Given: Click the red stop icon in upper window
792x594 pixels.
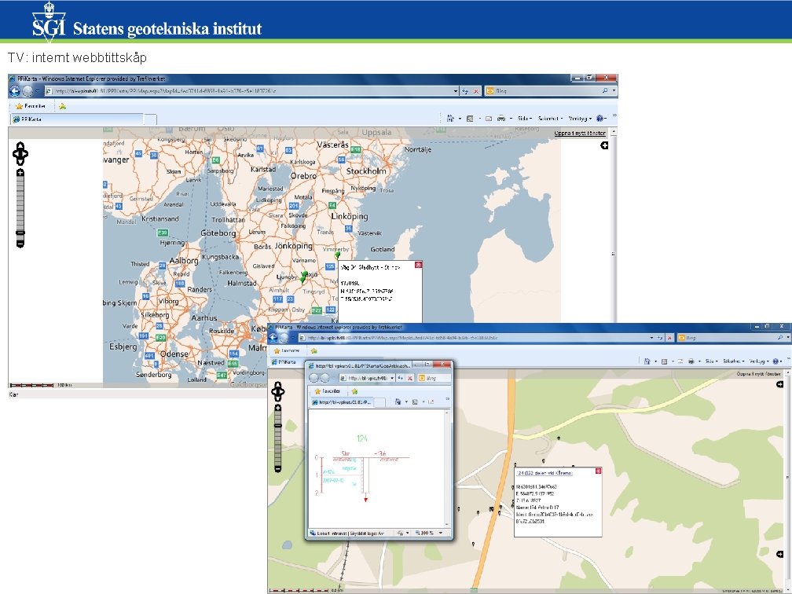Looking at the screenshot, I should 476,91.
